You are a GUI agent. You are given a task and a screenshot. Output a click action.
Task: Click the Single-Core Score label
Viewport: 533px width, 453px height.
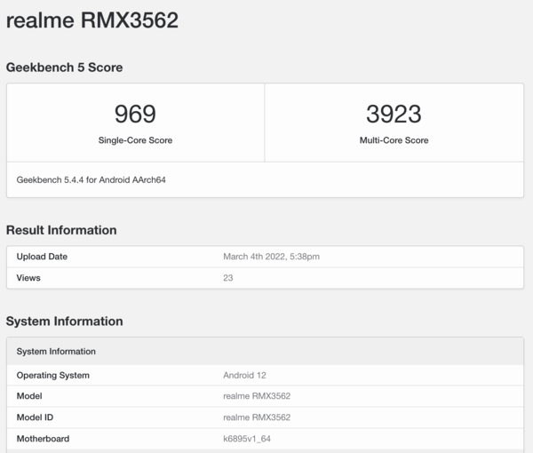click(135, 140)
